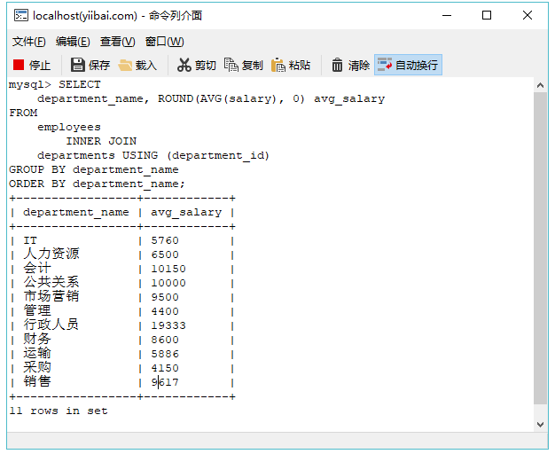Click the 'ROUND(AVG(salary), 0)' expression
555x454 pixels.
coord(231,98)
